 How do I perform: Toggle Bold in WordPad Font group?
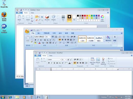pyautogui.click(x=49, y=63)
